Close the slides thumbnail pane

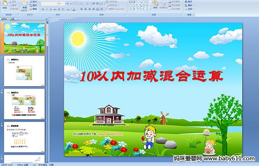[47, 19]
